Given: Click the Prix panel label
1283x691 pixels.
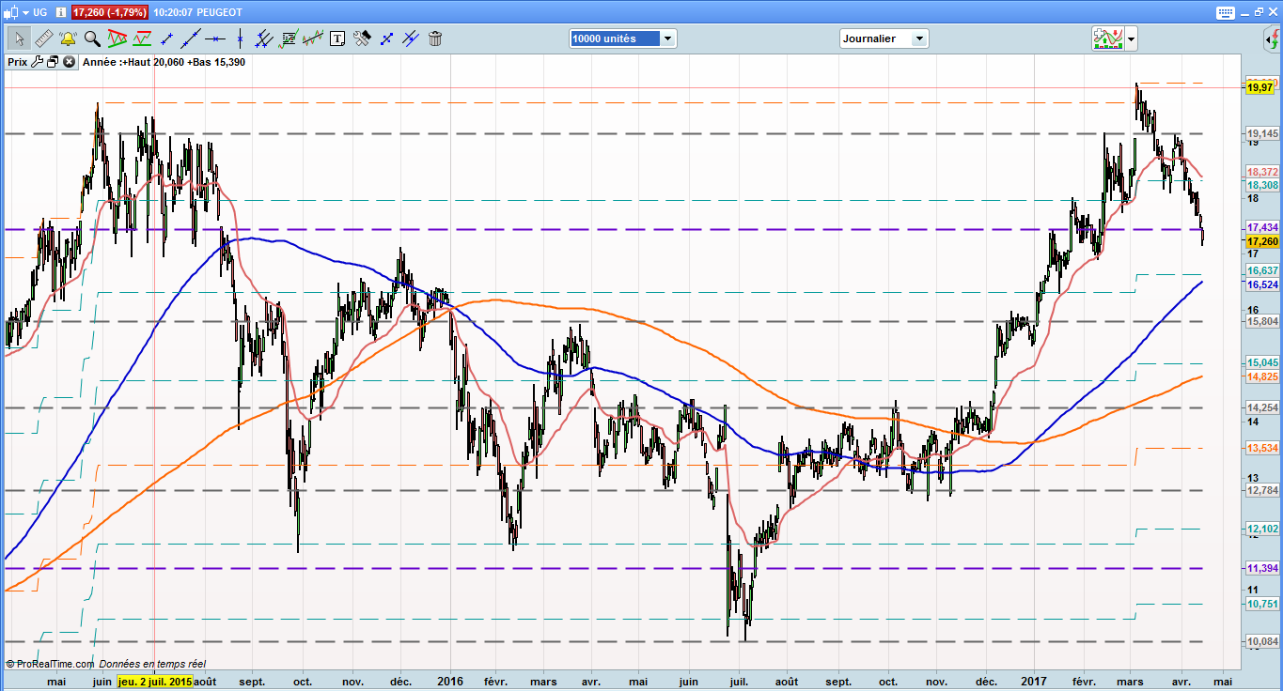Looking at the screenshot, I should (x=17, y=62).
